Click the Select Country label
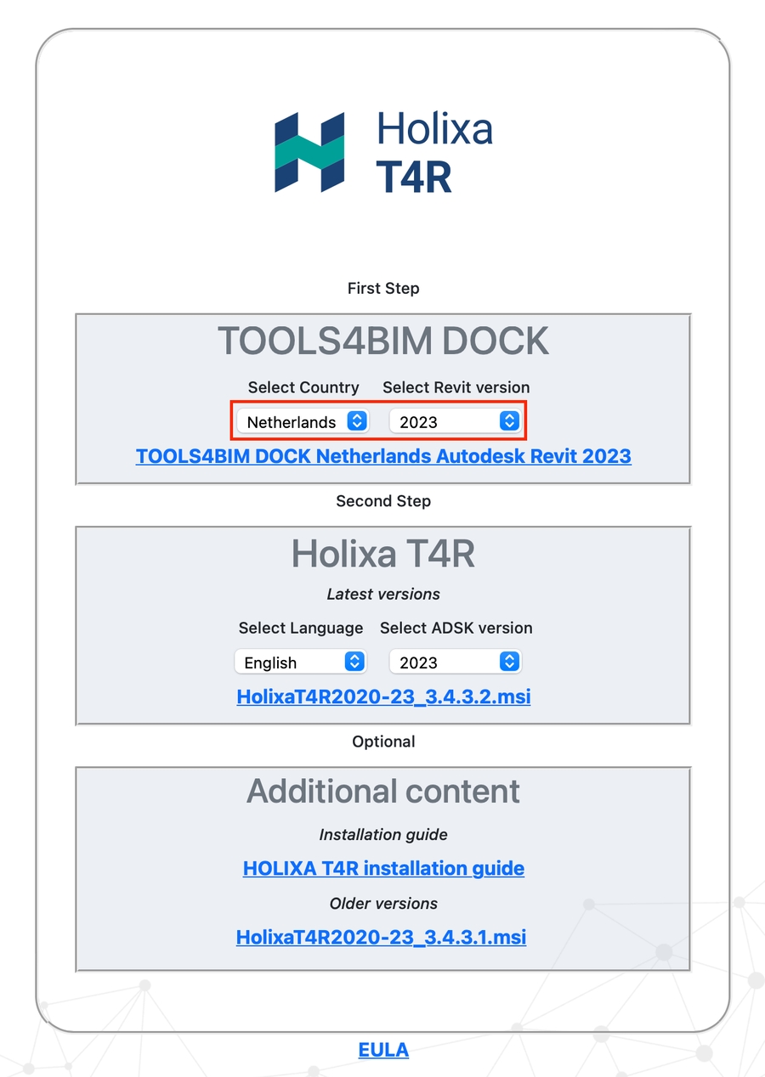Viewport: 765px width, 1077px height. pos(303,387)
